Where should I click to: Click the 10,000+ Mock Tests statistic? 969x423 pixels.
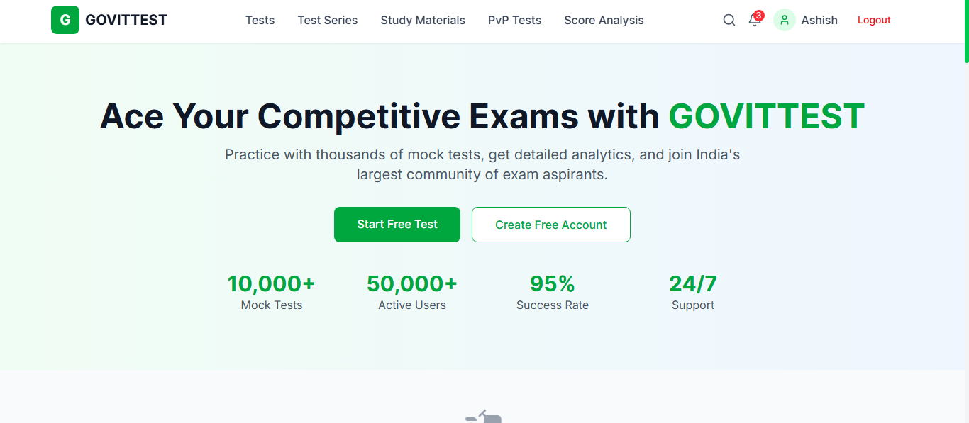pos(272,292)
